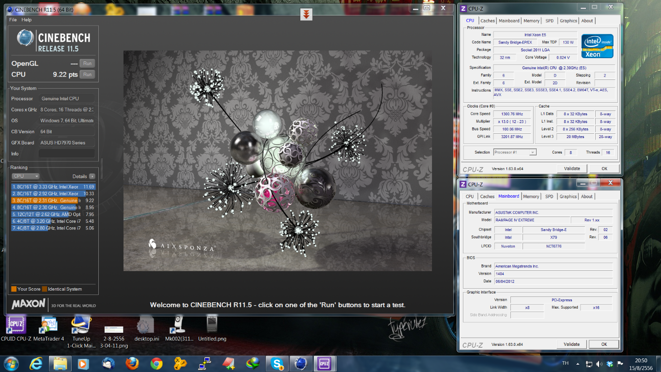Open Thunderbird mail from the taskbar
Screen dimensions: 661x372
pos(108,363)
